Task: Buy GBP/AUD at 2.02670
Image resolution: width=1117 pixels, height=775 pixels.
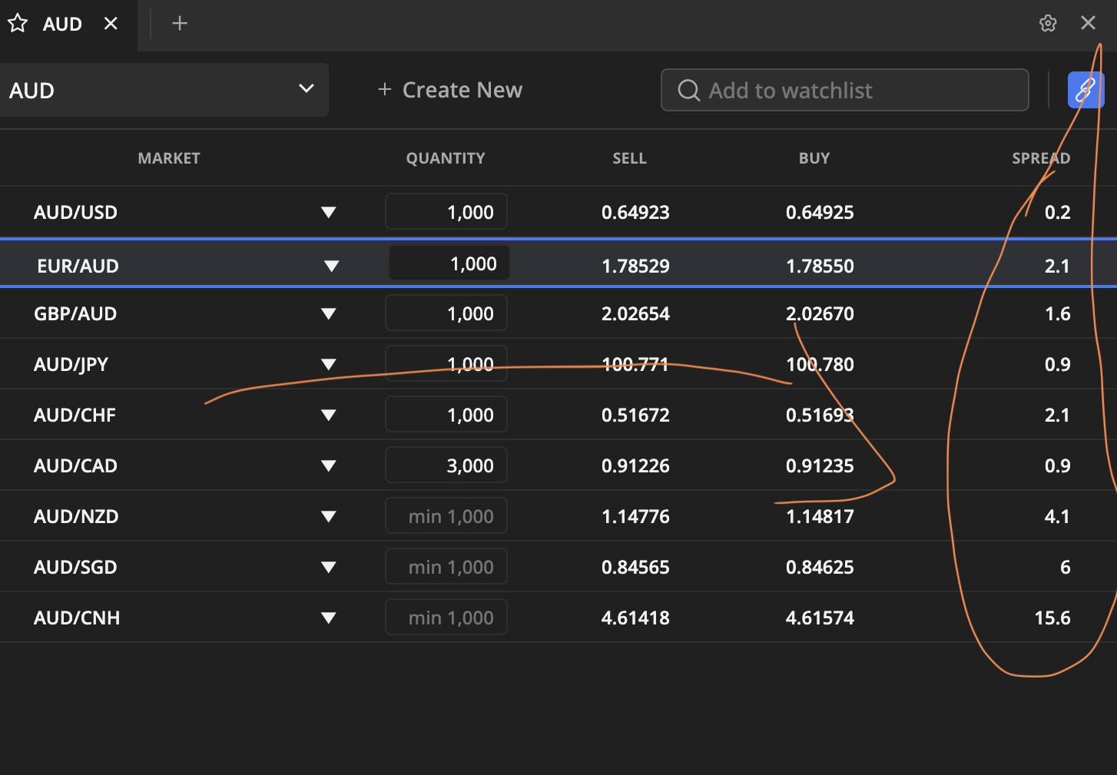Action: pyautogui.click(x=820, y=313)
